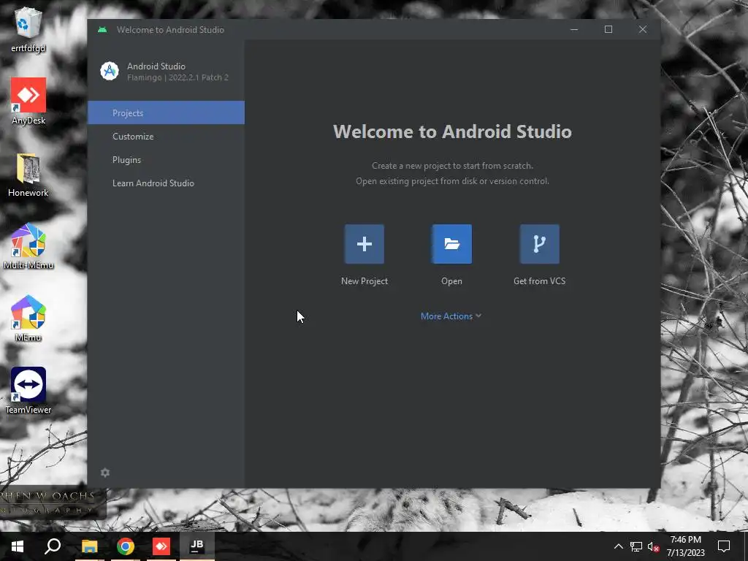Click the taskbar search magnifier

coord(53,546)
